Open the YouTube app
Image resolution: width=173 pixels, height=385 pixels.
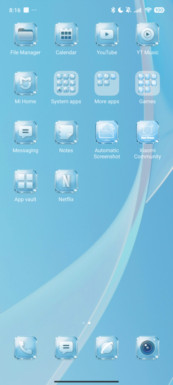[107, 34]
